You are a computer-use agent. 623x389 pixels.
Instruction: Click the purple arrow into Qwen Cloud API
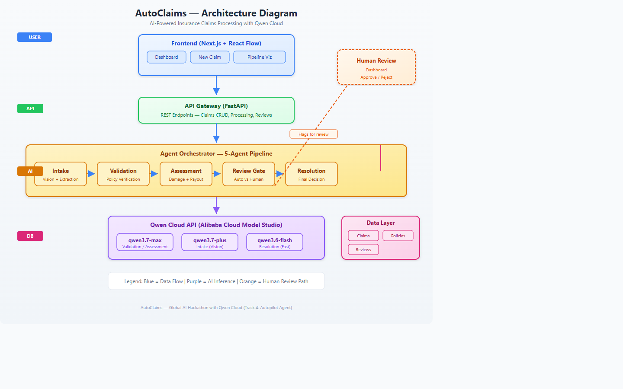click(x=216, y=206)
